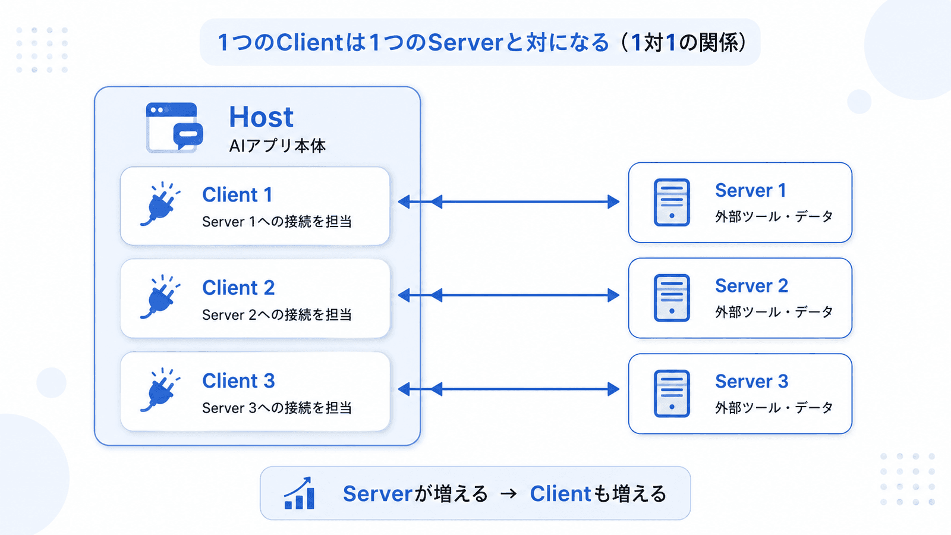This screenshot has width=951, height=535.
Task: Click the plug icon beside Client 3
Action: [160, 390]
